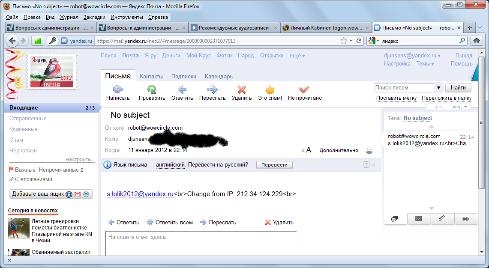Switch to Рекомендуемые аудиозаписи browser tab
The image size is (489, 268).
point(234,28)
